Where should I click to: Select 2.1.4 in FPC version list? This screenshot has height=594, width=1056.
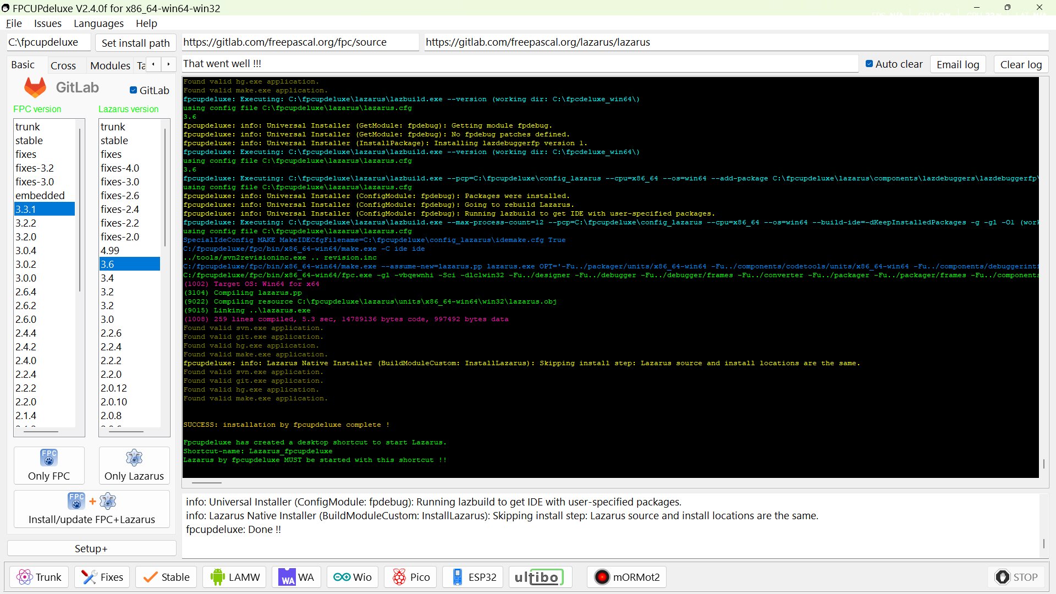coord(45,415)
